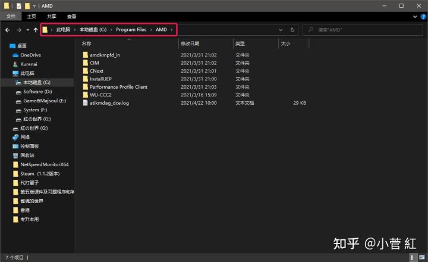
Task: Select the folder name Performance Profile Client
Action: 118,87
